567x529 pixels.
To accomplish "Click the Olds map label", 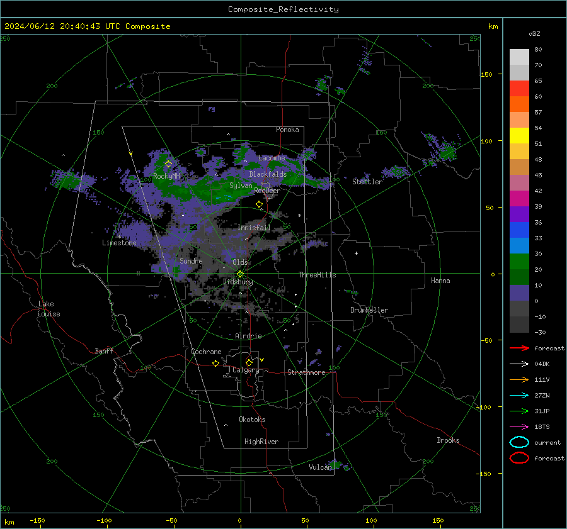I will (x=240, y=262).
